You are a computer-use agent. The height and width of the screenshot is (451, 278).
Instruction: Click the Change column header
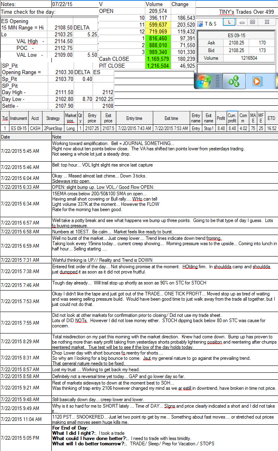(x=183, y=4)
